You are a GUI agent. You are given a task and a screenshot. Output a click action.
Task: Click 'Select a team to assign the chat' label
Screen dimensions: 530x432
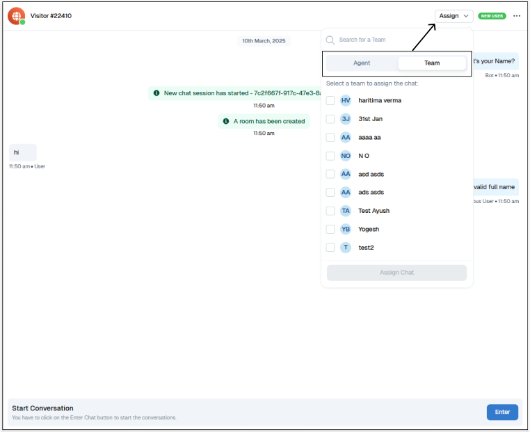372,83
